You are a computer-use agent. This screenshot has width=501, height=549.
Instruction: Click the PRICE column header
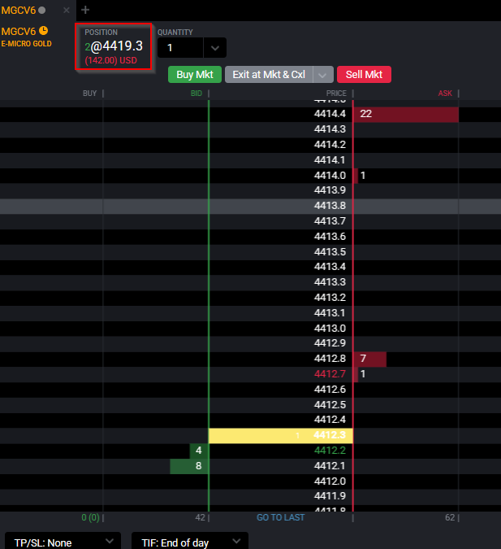tap(336, 94)
